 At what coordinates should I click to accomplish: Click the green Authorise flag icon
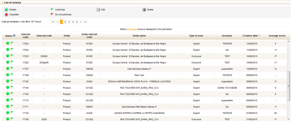click(52, 10)
